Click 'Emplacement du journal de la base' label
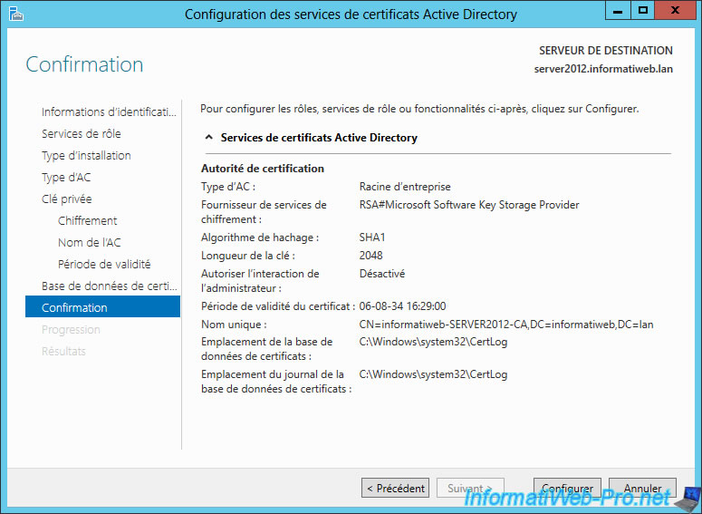Viewport: 702px width, 514px height. pos(275,382)
